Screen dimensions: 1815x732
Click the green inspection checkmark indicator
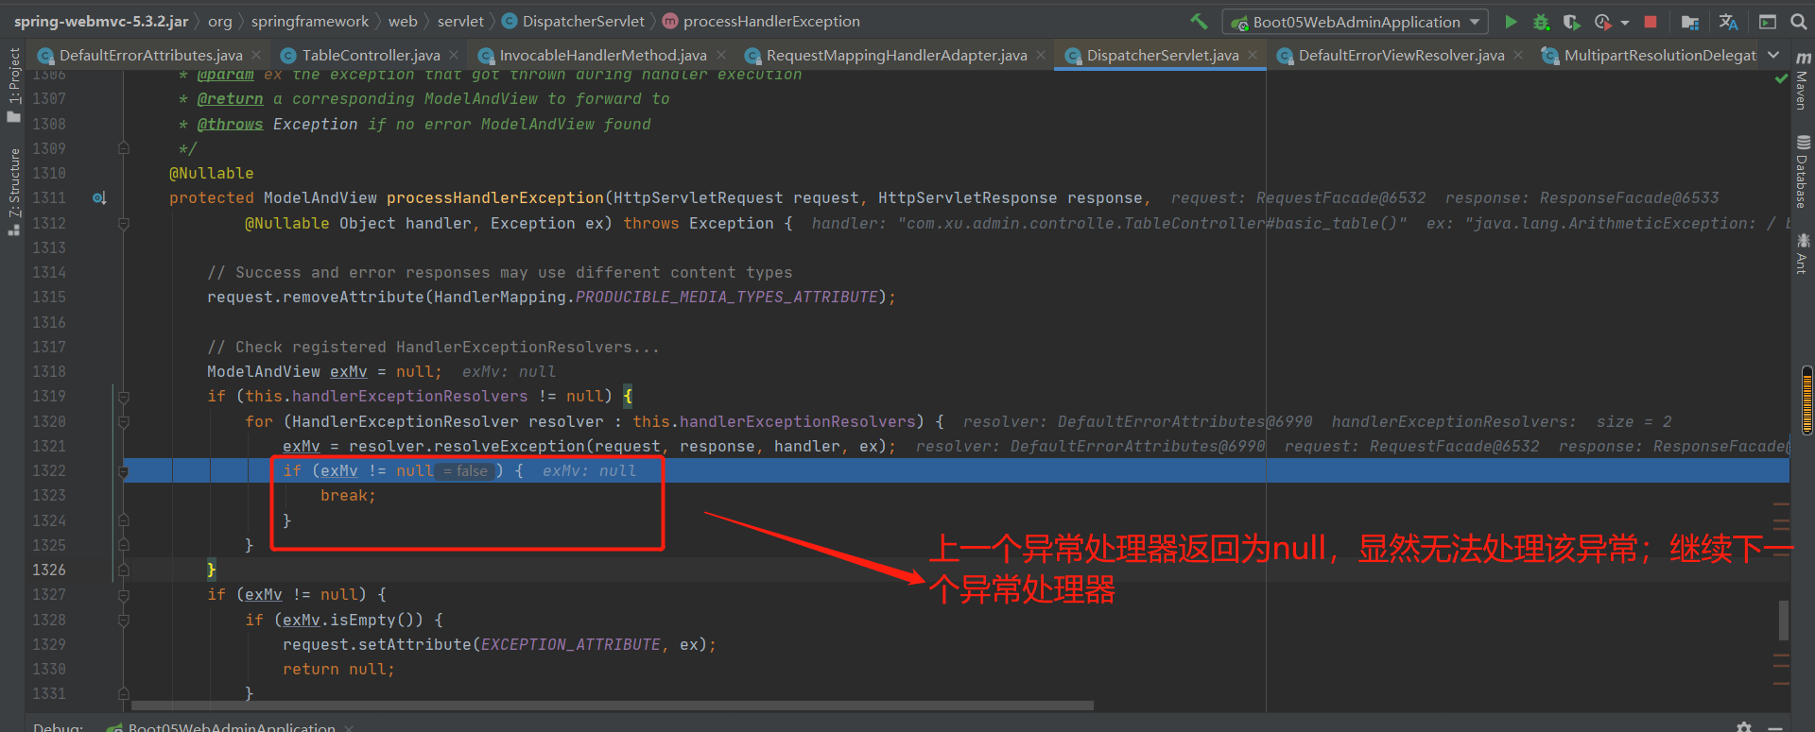tap(1781, 79)
